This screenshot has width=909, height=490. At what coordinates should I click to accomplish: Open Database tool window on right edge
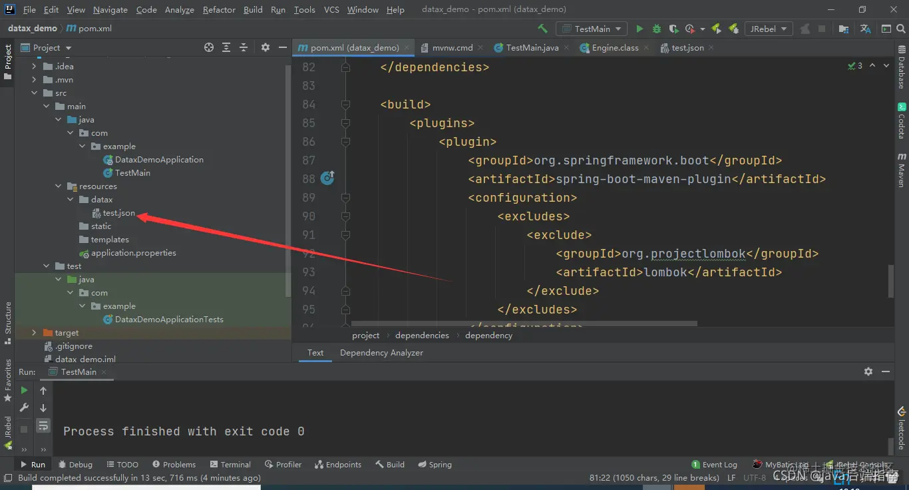(x=902, y=67)
